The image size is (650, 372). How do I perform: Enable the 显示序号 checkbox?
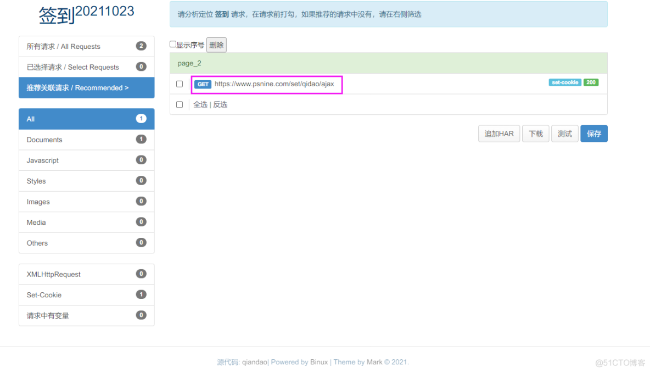tap(173, 43)
